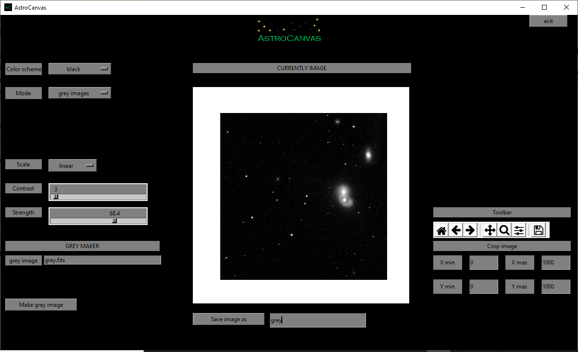Screen dimensions: 578x352
Task: Open the Mode grey images dropdown
Action: tap(80, 93)
